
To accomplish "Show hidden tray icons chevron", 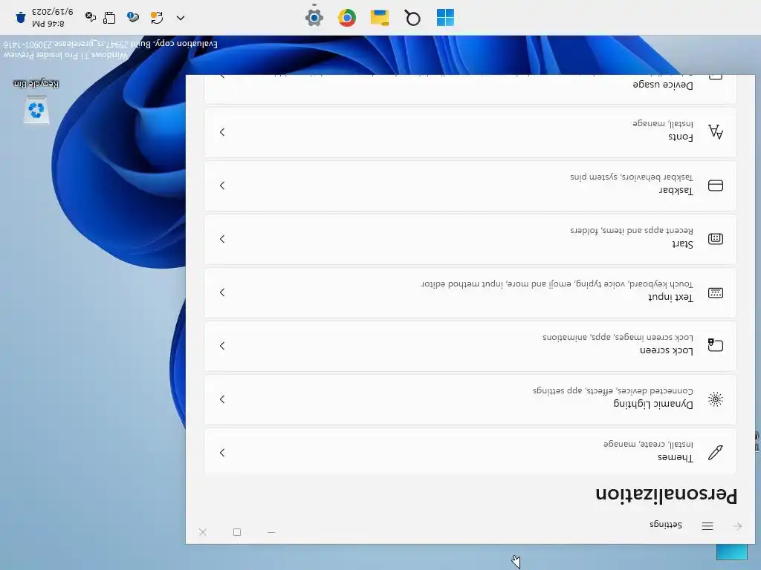I will pos(181,18).
